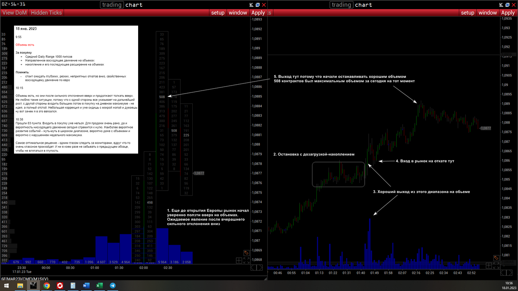
Task: Open window menu in right chart window
Action: [488, 13]
